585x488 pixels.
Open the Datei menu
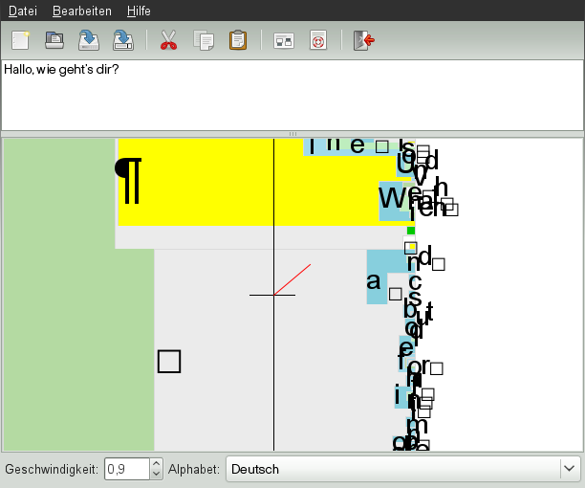[x=23, y=11]
